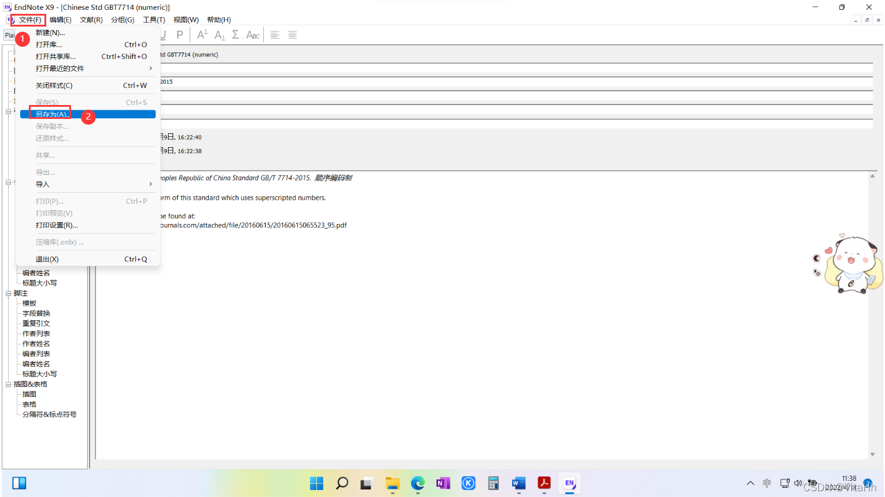Open Calculator from taskbar
Image resolution: width=885 pixels, height=497 pixels.
(493, 483)
